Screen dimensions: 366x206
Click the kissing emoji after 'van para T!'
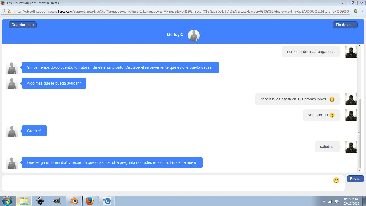pos(332,115)
